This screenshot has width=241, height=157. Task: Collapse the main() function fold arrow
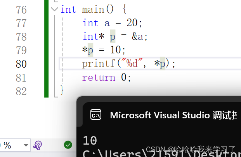point(54,9)
